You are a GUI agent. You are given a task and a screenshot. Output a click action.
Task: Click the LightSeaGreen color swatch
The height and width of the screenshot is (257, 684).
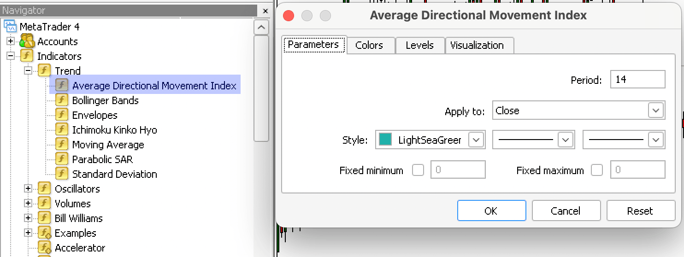click(x=385, y=140)
